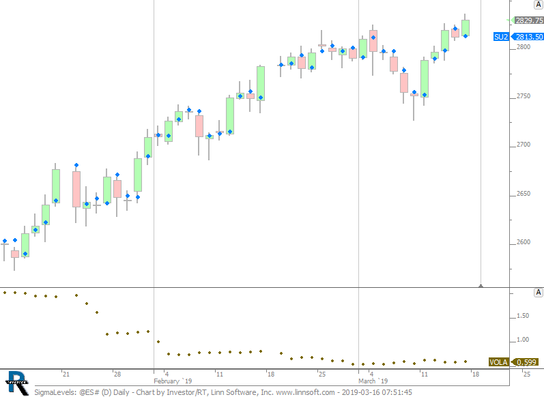Click the 2800 price axis label

pyautogui.click(x=524, y=47)
